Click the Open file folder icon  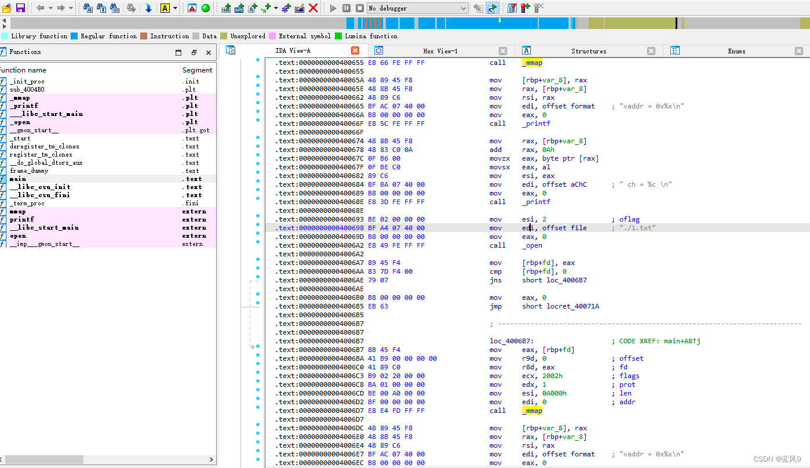click(x=7, y=8)
